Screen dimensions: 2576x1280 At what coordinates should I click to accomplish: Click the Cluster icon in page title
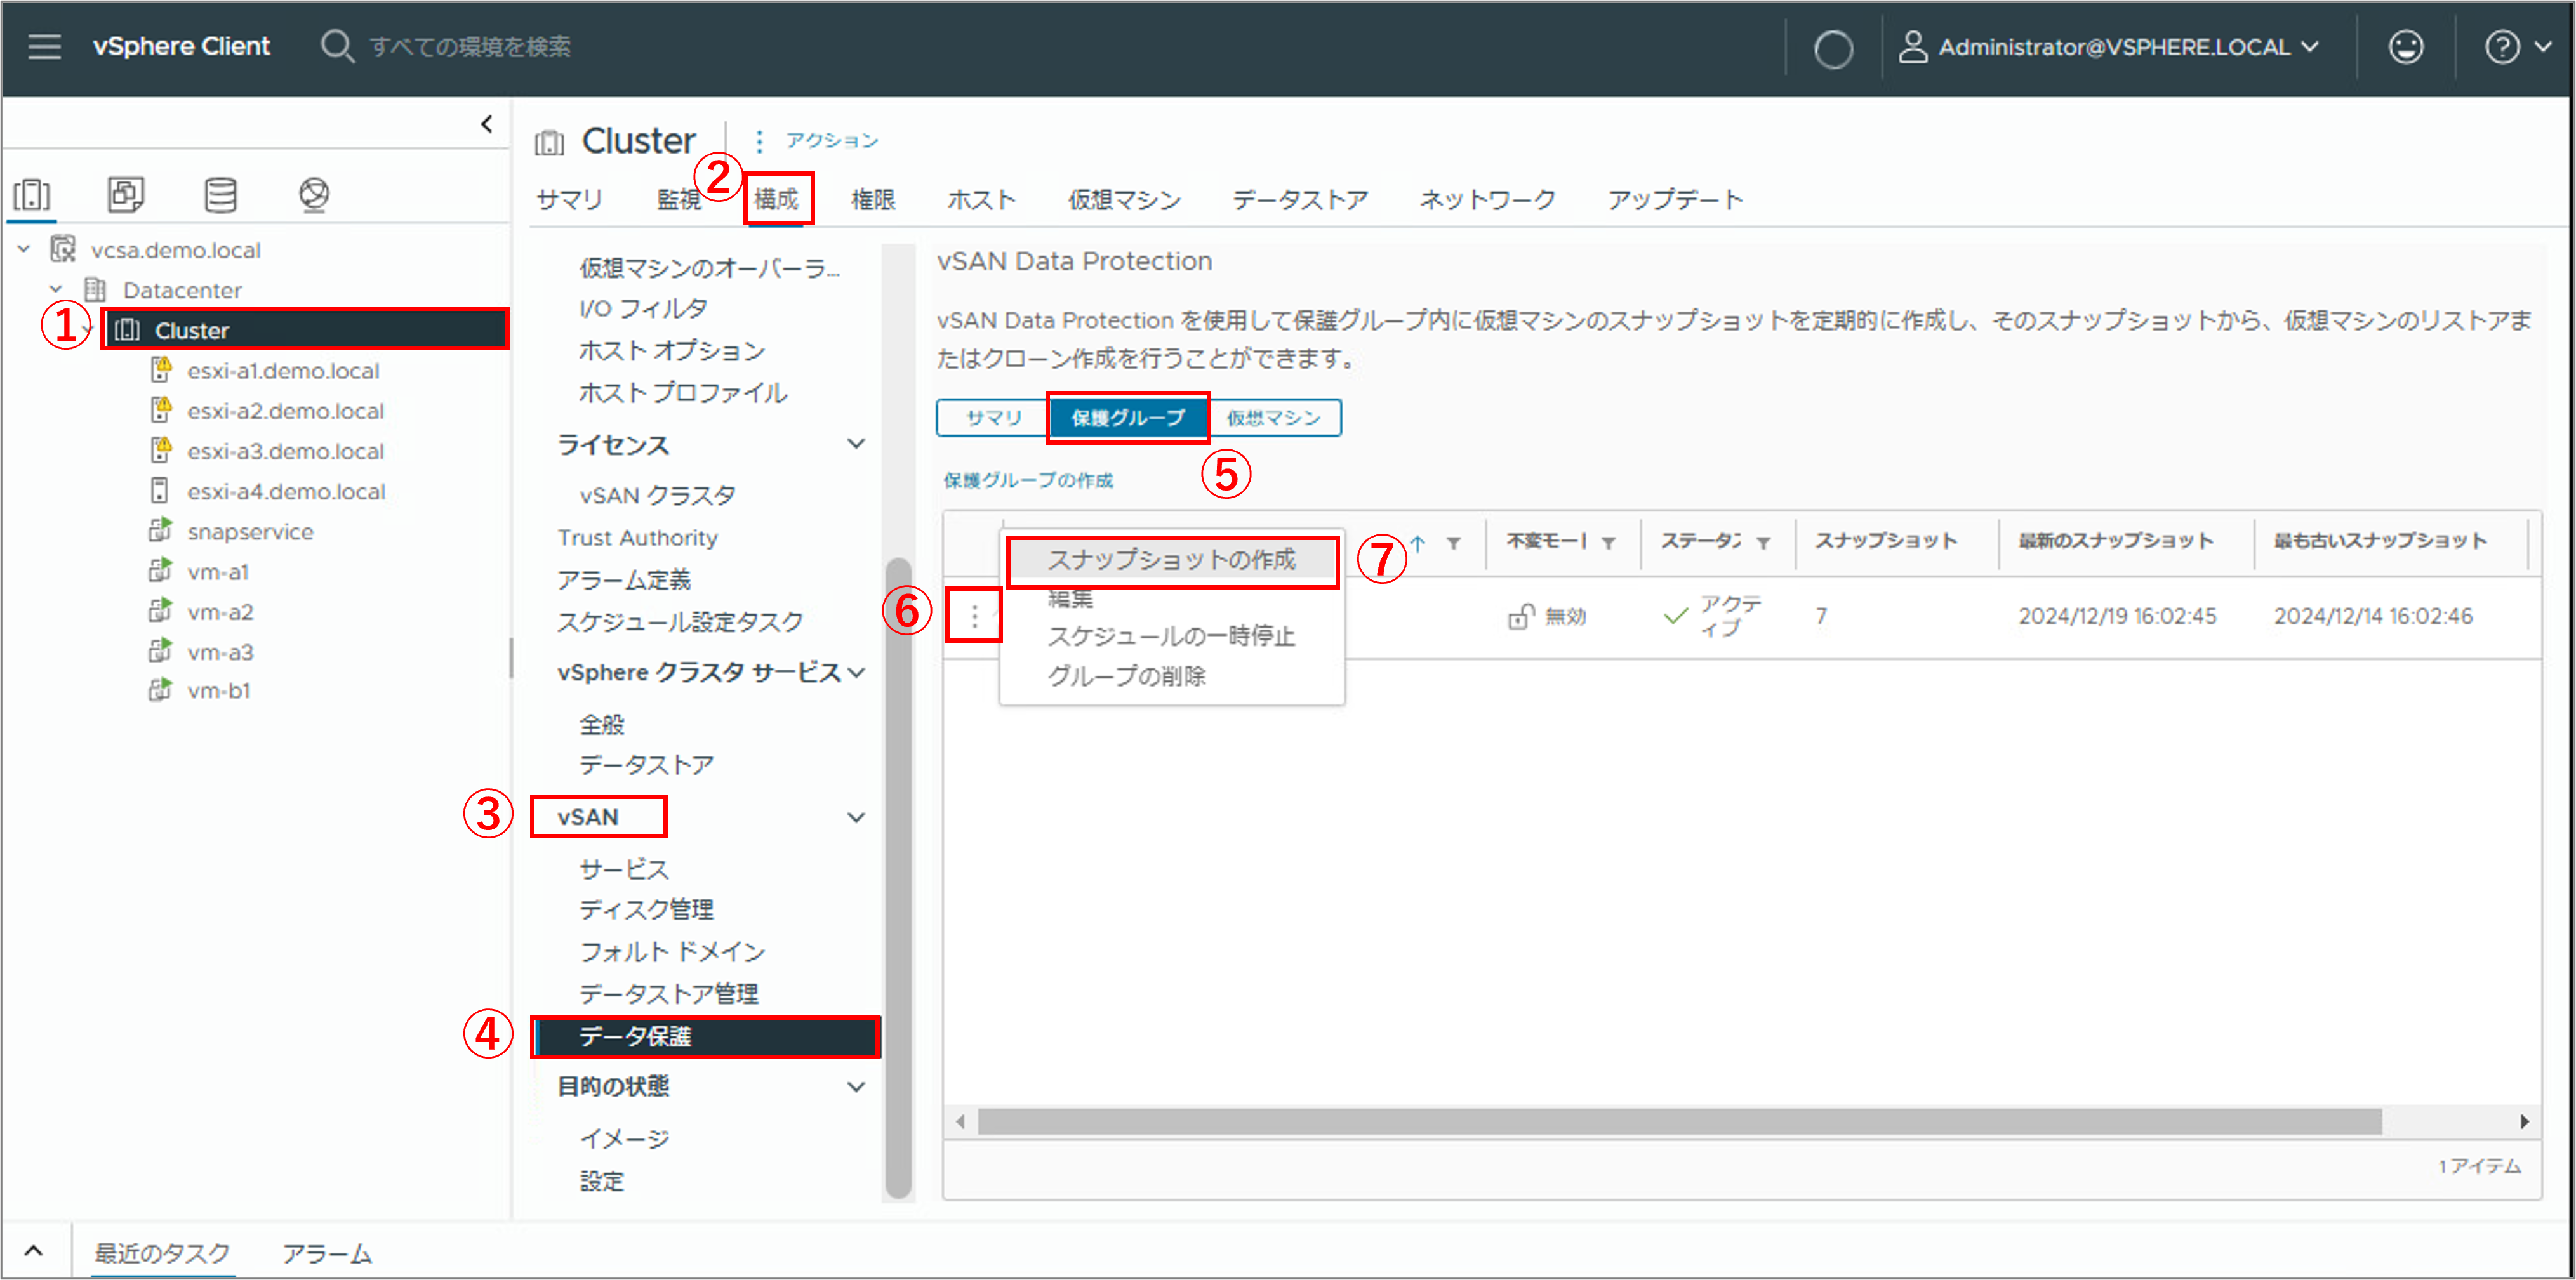pyautogui.click(x=549, y=143)
